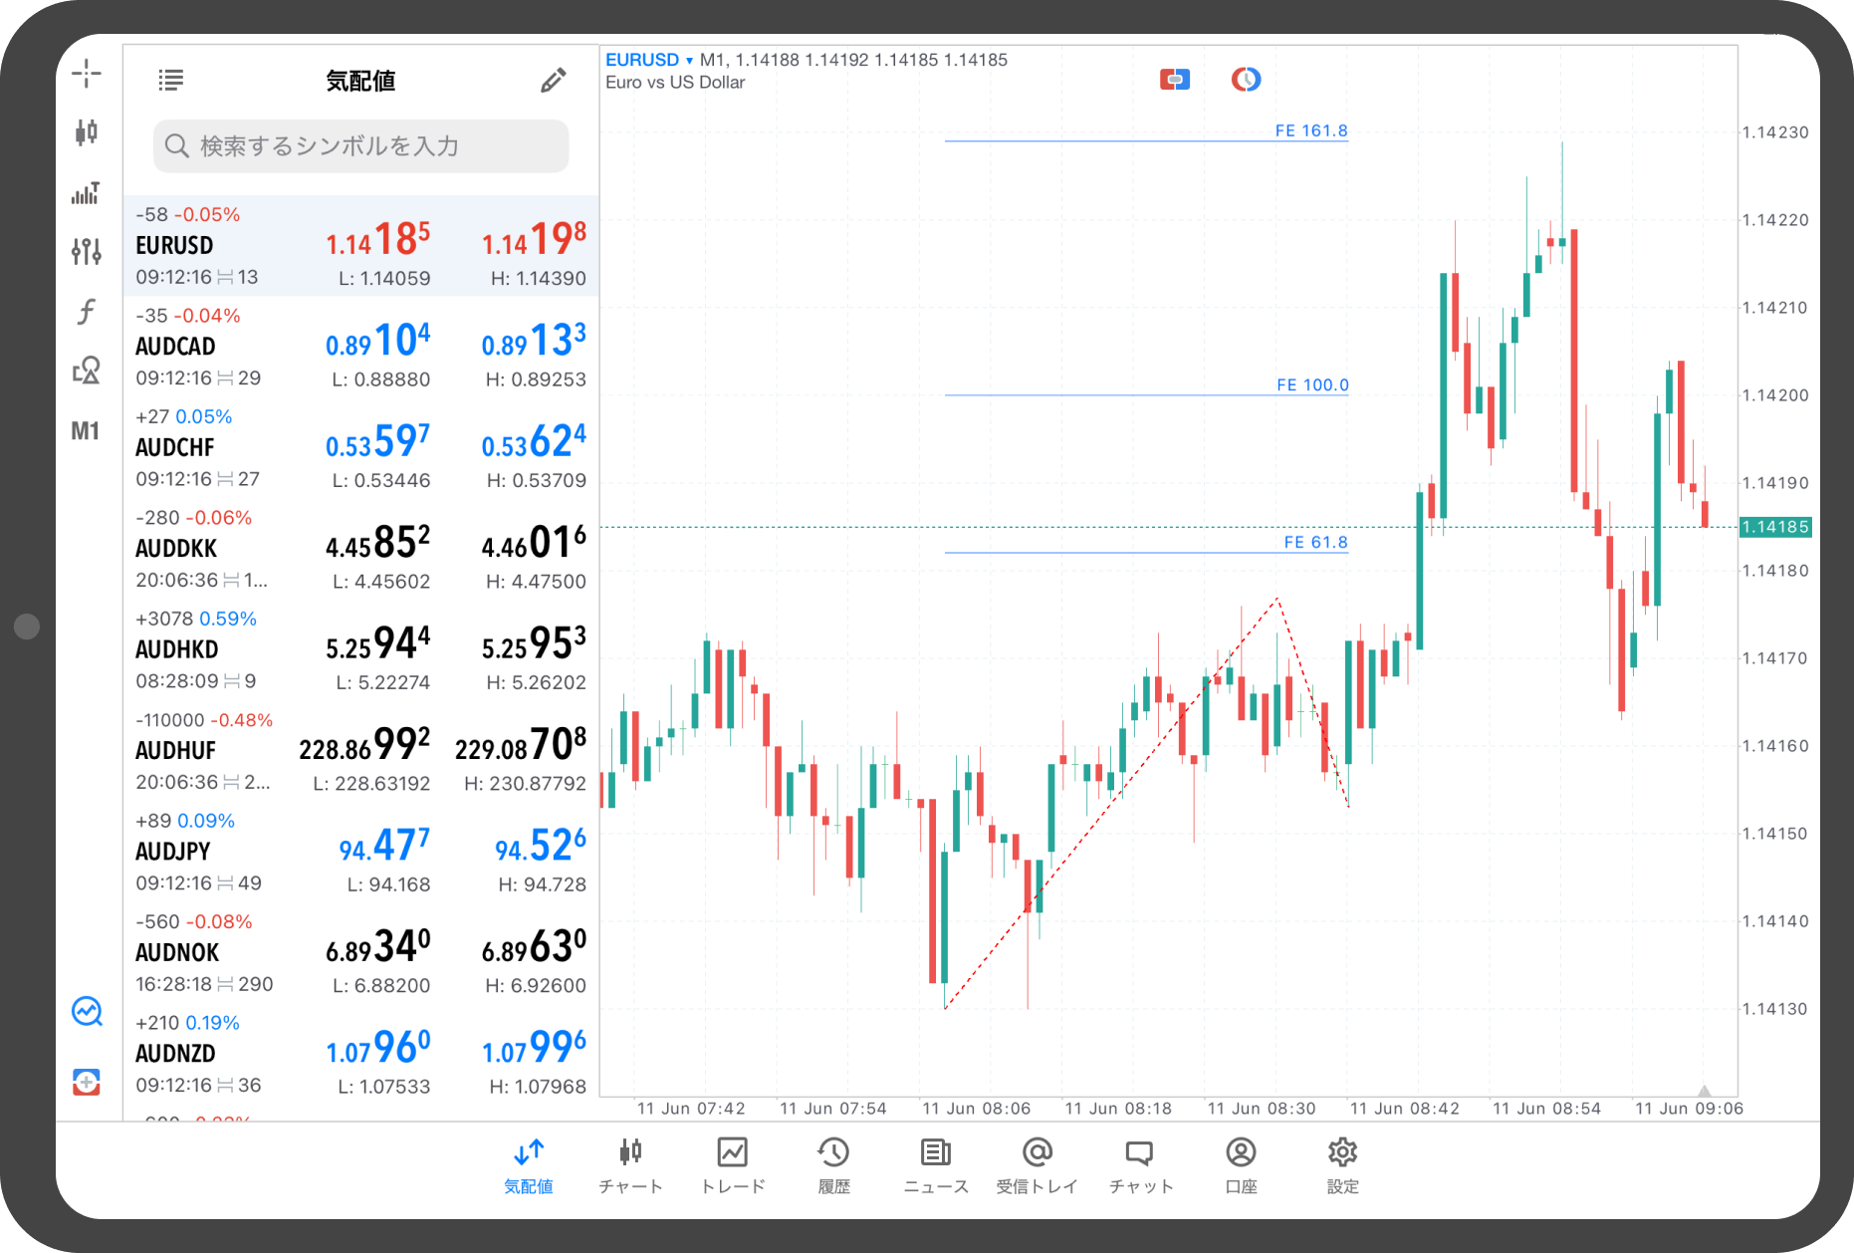Click the 1.14185 current price marker
Viewport: 1854px width, 1253px height.
(x=1775, y=527)
